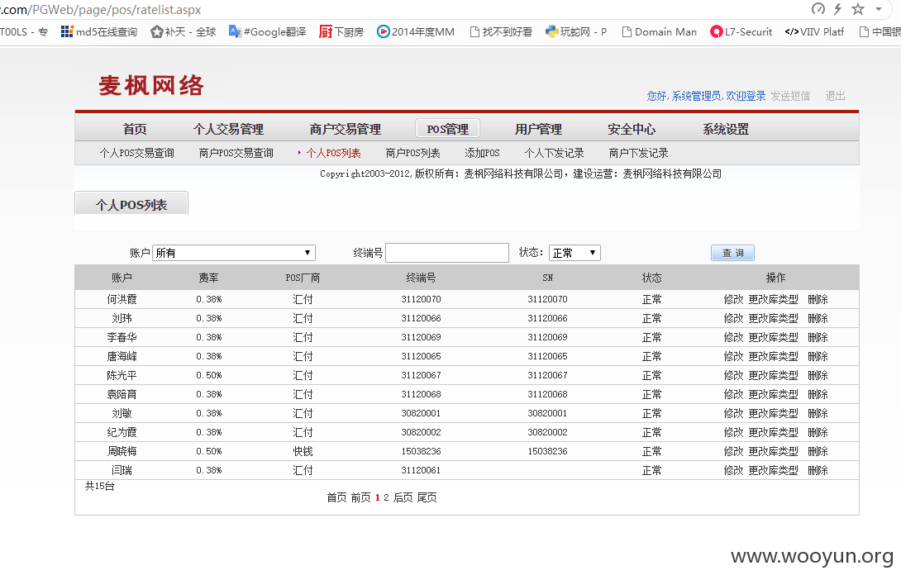Click 修改 for 何洪霞 row
The height and width of the screenshot is (580, 901).
pyautogui.click(x=733, y=299)
